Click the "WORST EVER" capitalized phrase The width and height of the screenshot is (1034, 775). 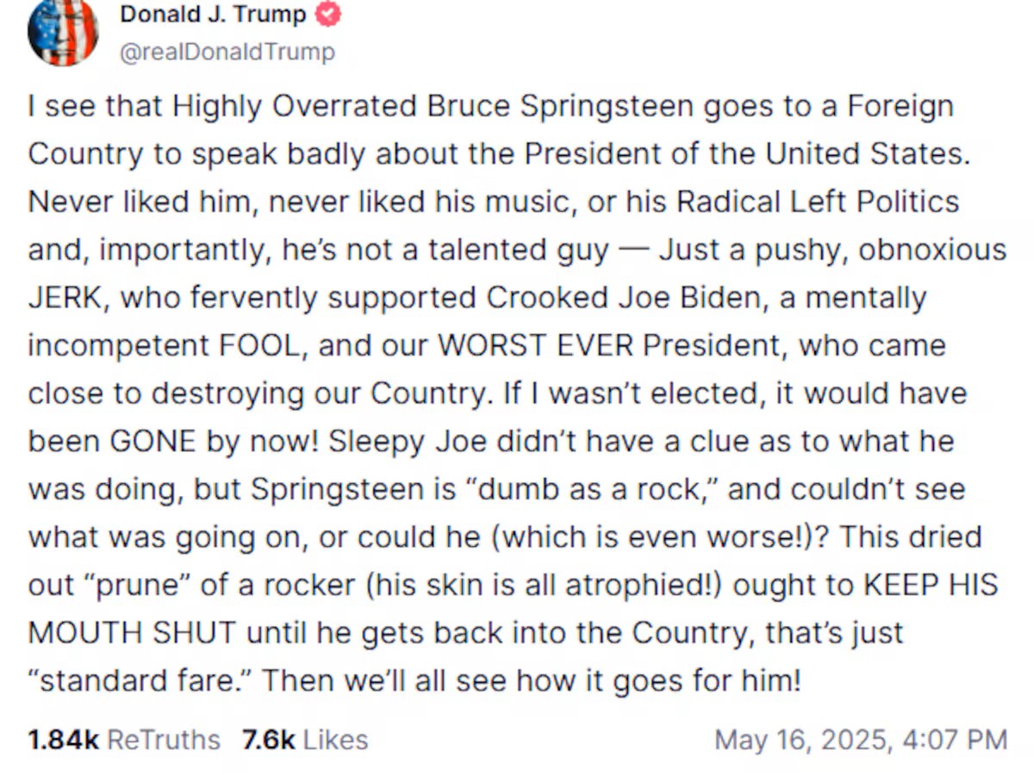pos(536,345)
